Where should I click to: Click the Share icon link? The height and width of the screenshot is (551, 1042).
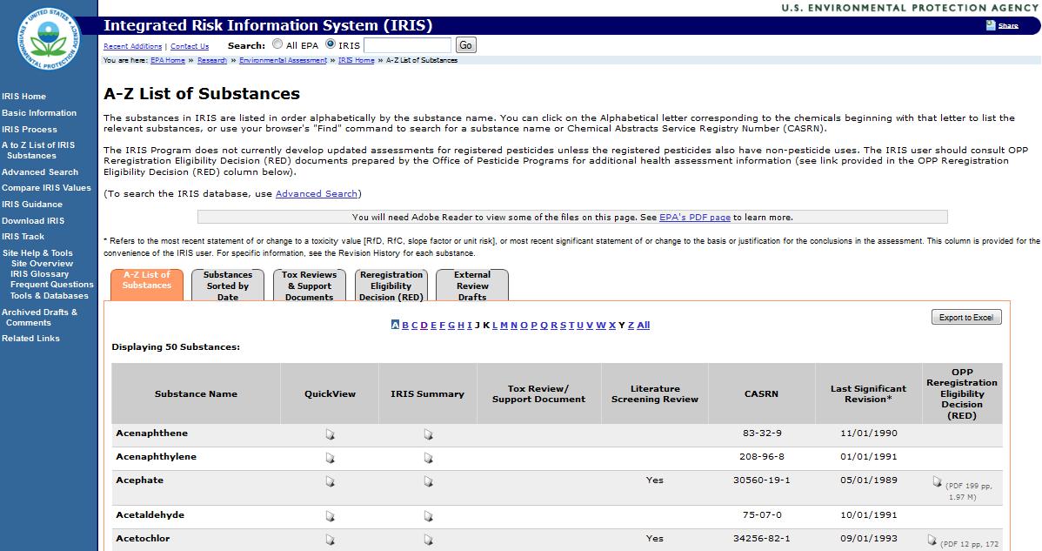(1002, 25)
